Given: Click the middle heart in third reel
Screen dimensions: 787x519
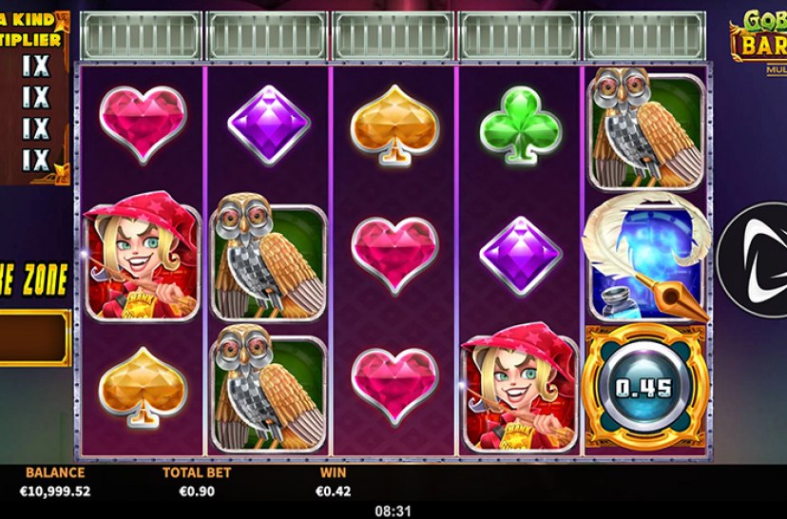Looking at the screenshot, I should pos(395,255).
